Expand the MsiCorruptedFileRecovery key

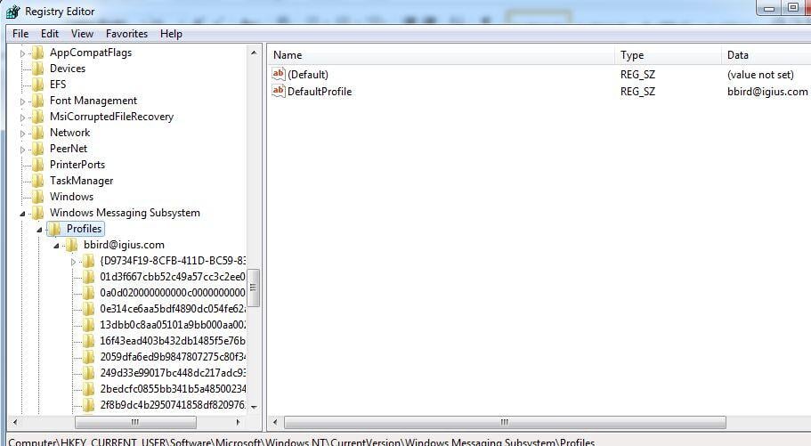(x=22, y=118)
